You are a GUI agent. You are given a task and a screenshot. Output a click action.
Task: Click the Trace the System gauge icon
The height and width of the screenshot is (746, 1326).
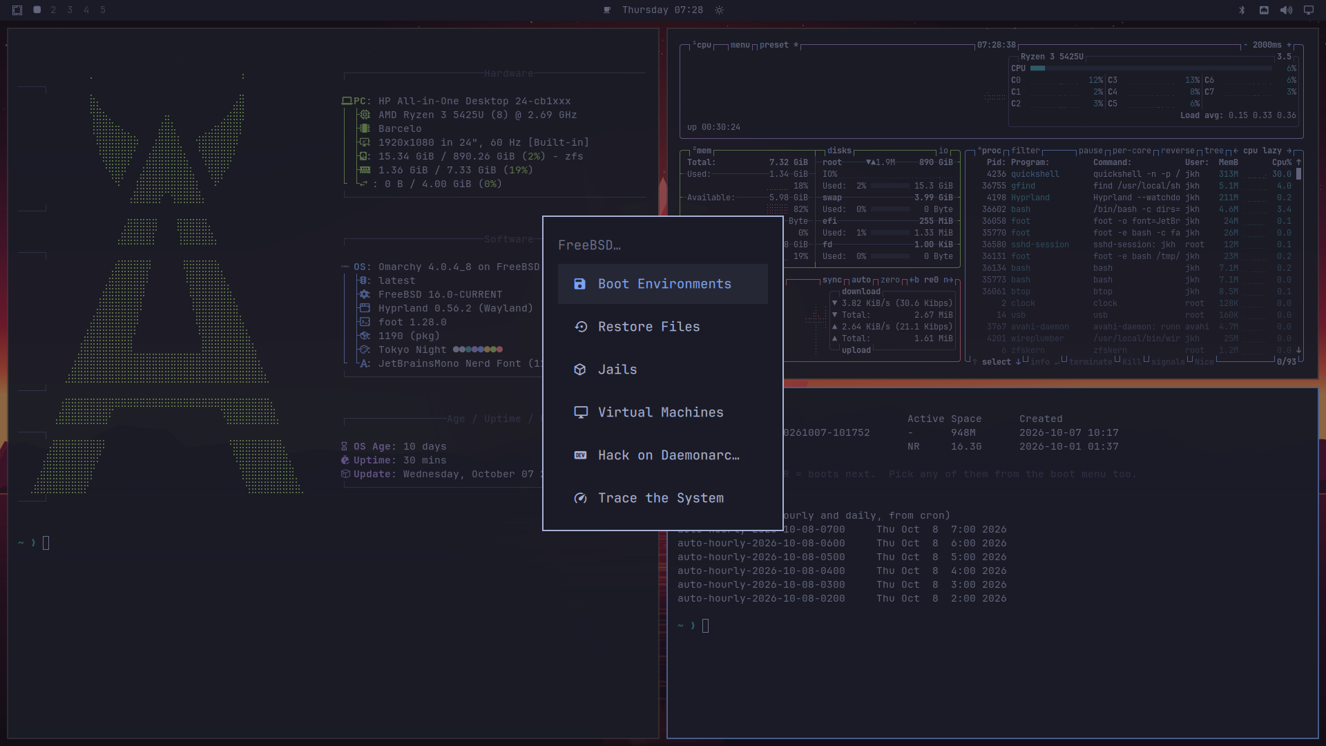(x=580, y=498)
